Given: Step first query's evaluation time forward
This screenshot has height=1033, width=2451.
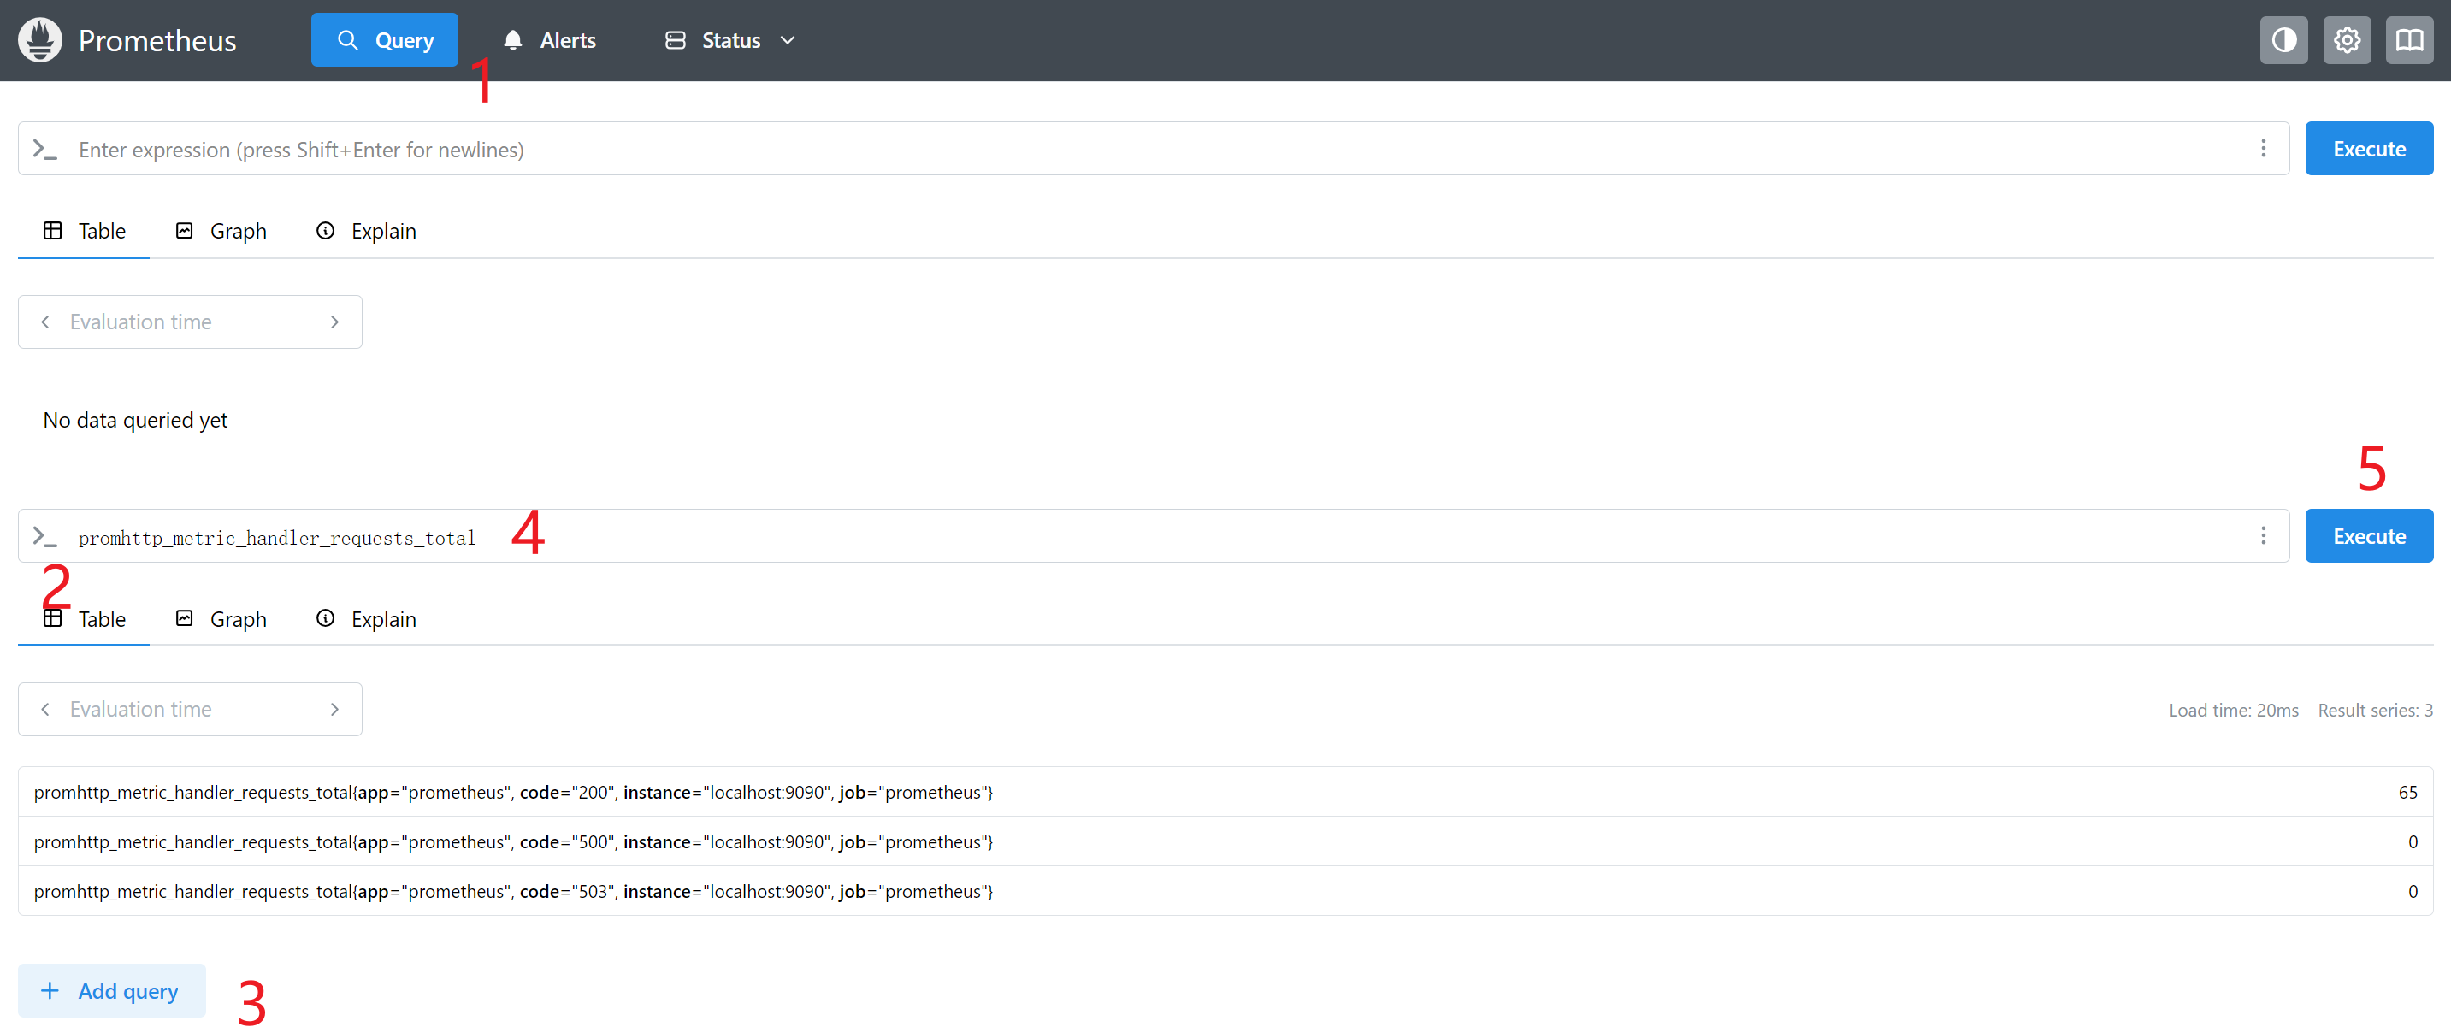Looking at the screenshot, I should point(334,322).
